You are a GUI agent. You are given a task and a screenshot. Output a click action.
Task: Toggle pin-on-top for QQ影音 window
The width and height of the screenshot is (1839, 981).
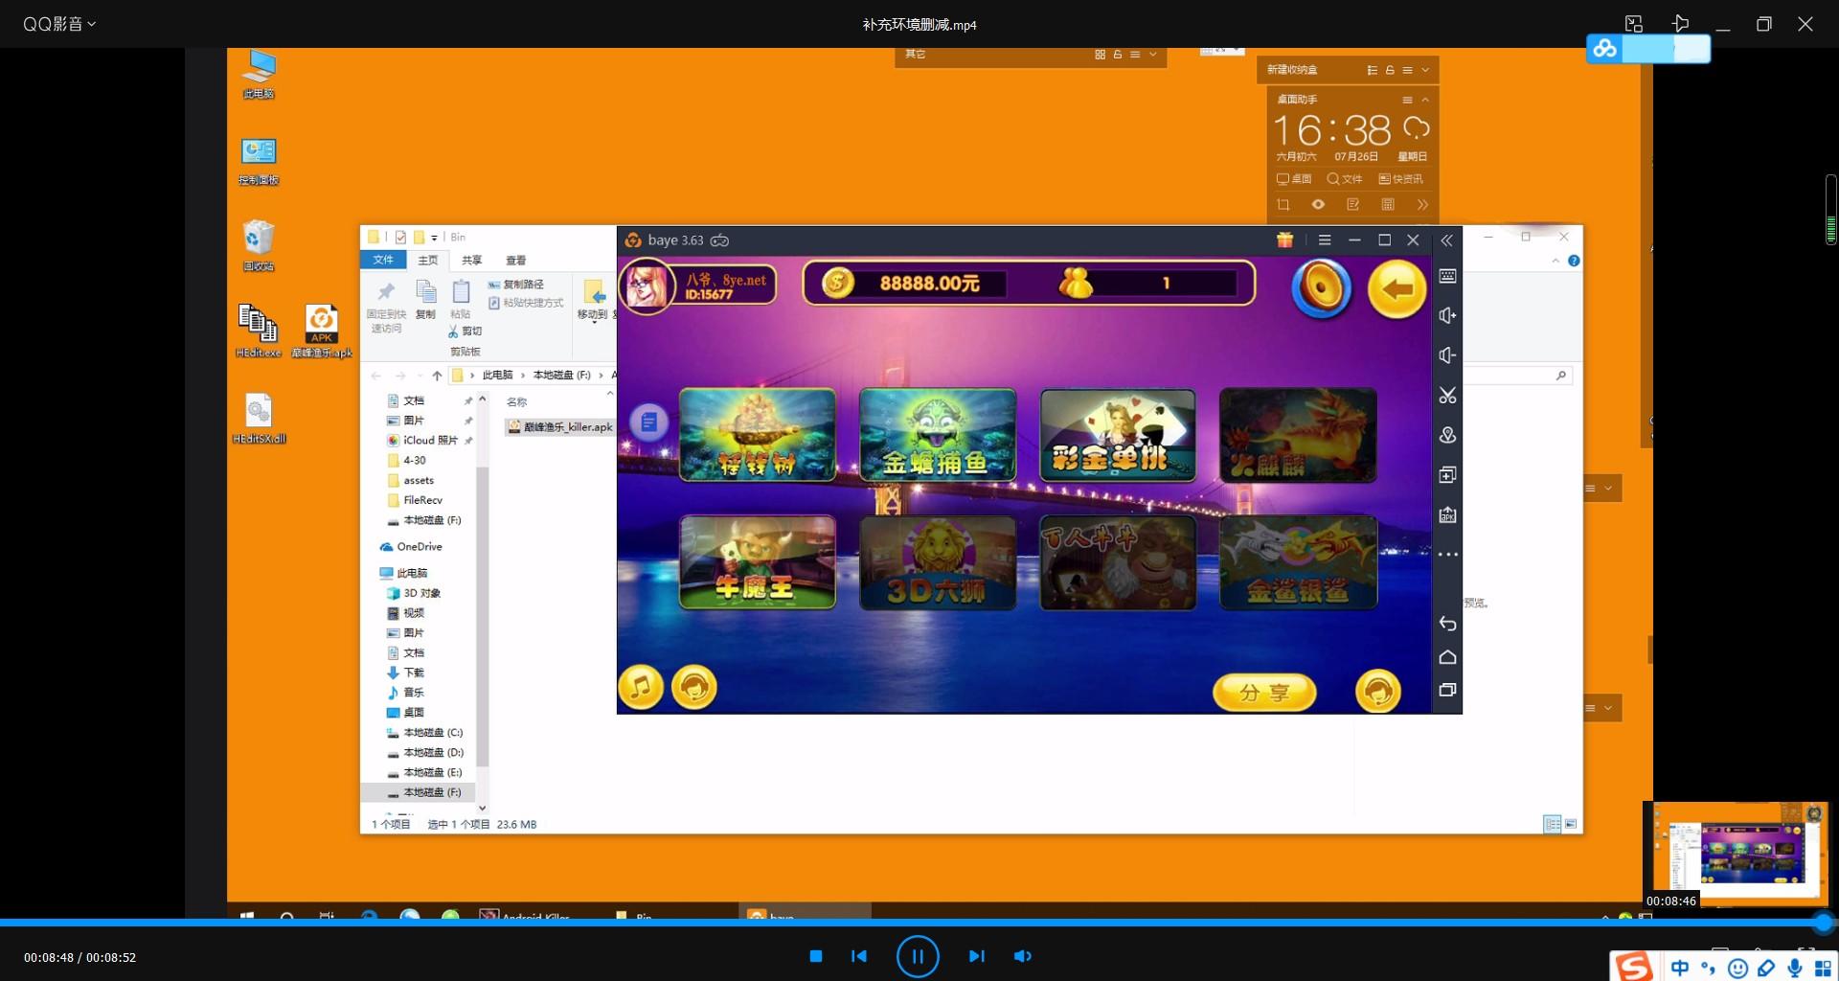pyautogui.click(x=1680, y=24)
